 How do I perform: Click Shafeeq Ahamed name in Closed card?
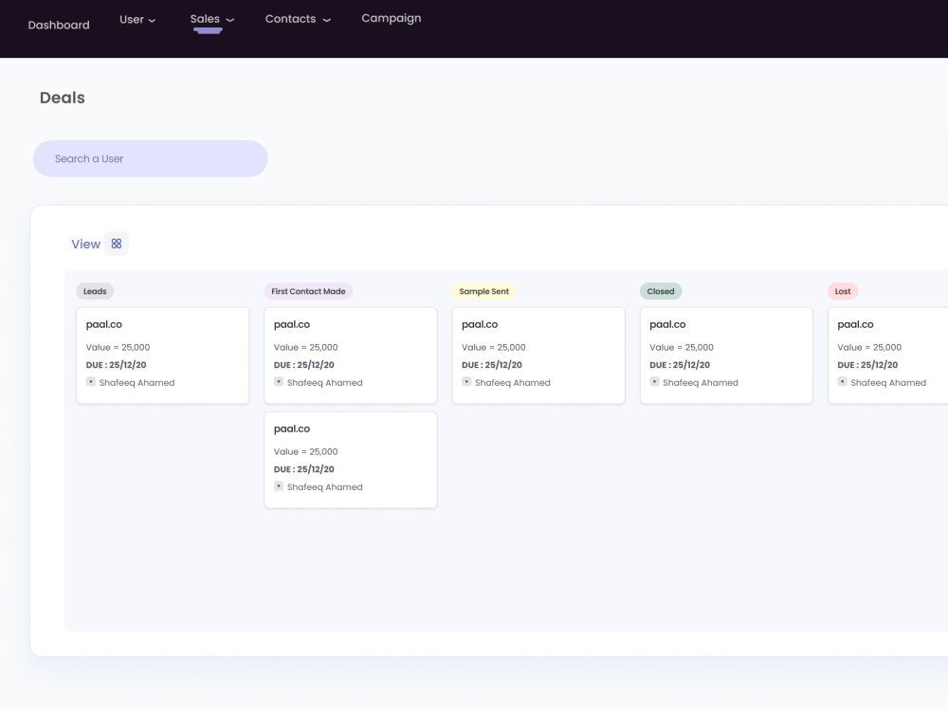[701, 383]
